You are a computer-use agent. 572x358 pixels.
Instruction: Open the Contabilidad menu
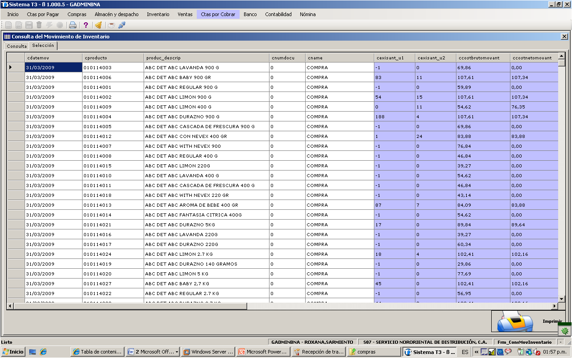278,14
